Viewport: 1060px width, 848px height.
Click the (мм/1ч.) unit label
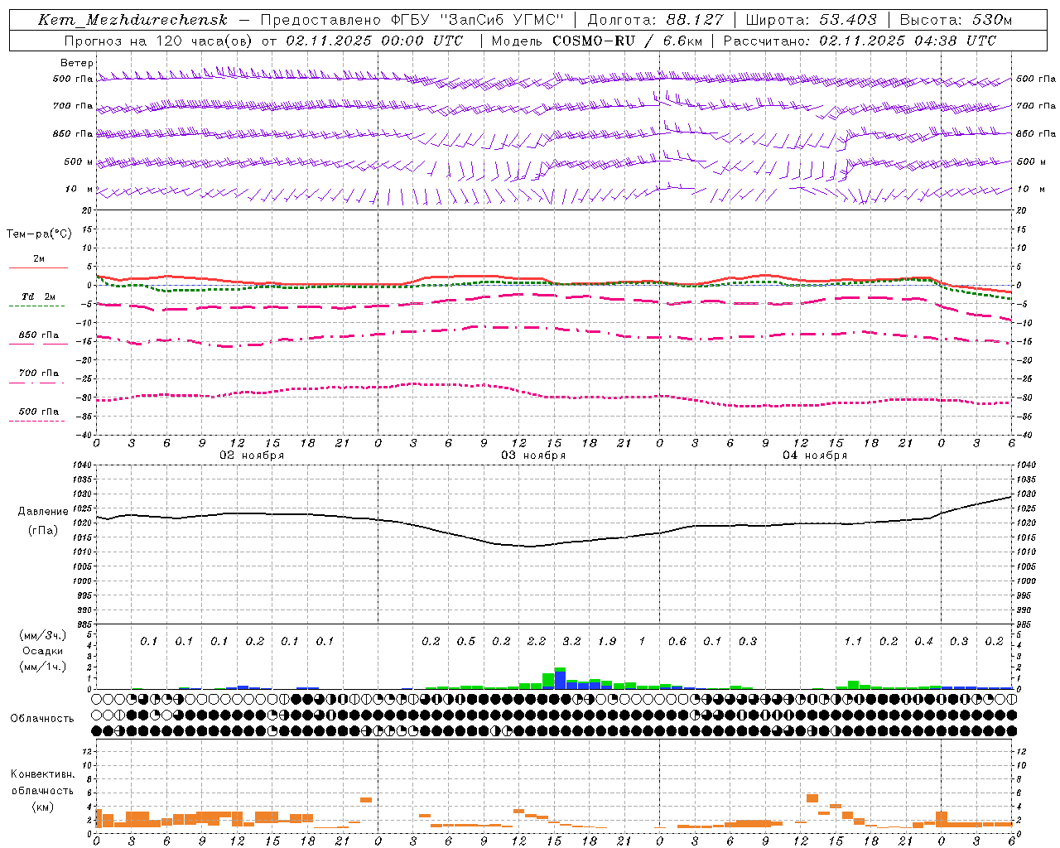pyautogui.click(x=43, y=667)
